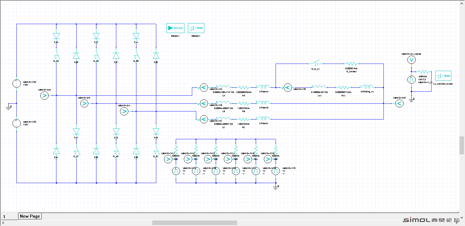This screenshot has height=226, width=465.
Task: Select inductor LC symbol
Action: (224, 119)
